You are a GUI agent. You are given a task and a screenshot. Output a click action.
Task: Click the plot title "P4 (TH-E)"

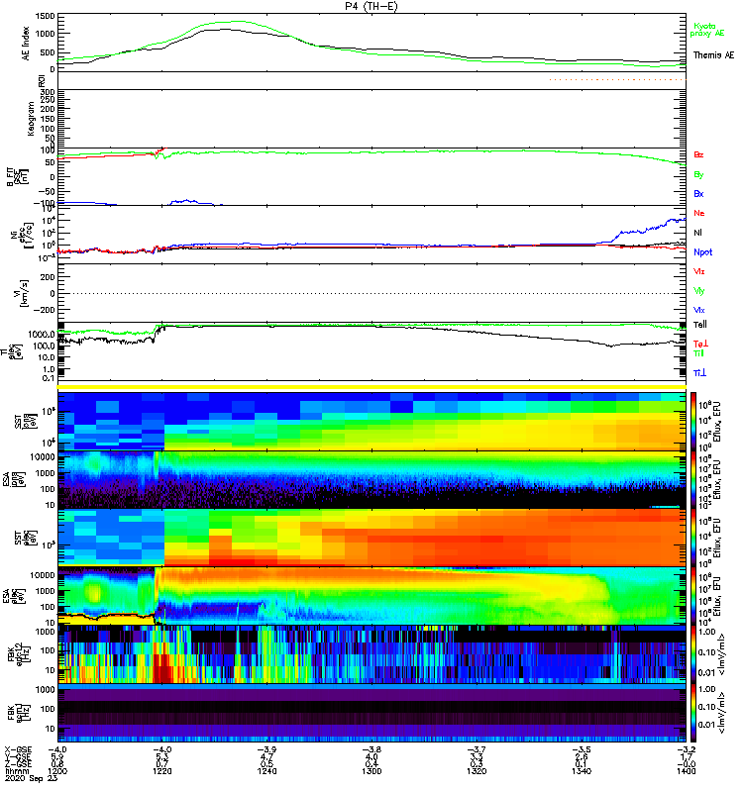coord(371,6)
